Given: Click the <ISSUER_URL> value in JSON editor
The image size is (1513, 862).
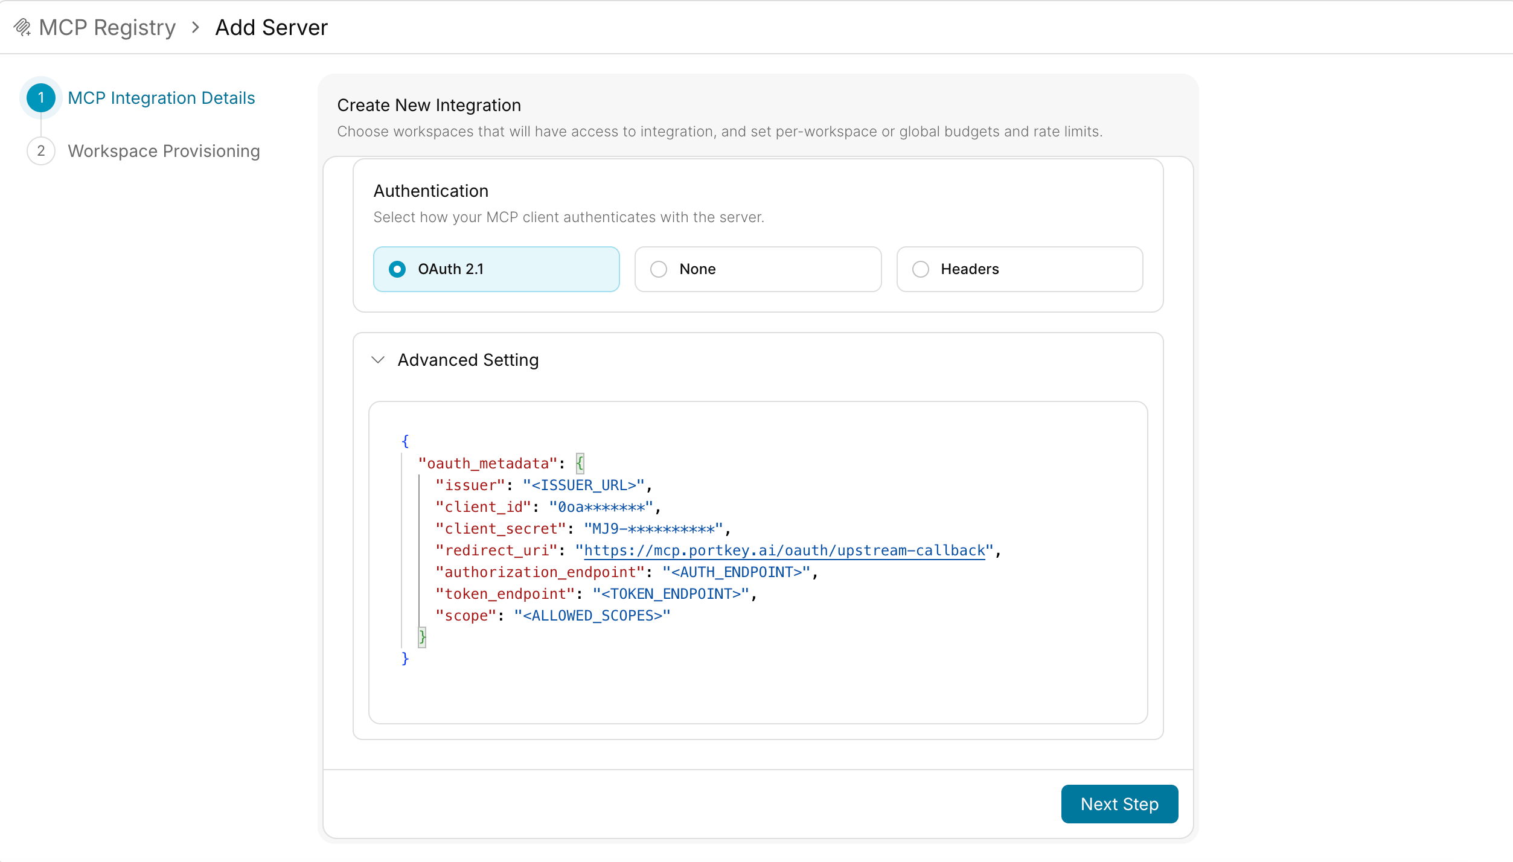Looking at the screenshot, I should (x=584, y=485).
